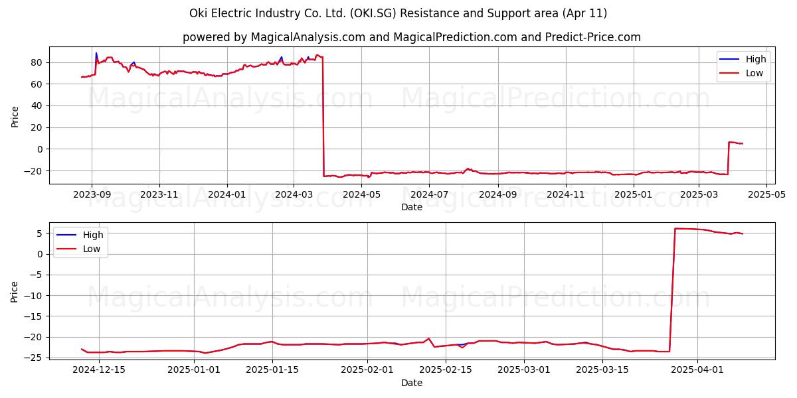797x398 pixels.
Task: Click 'High' in the bottom chart legend
Action: [x=93, y=235]
